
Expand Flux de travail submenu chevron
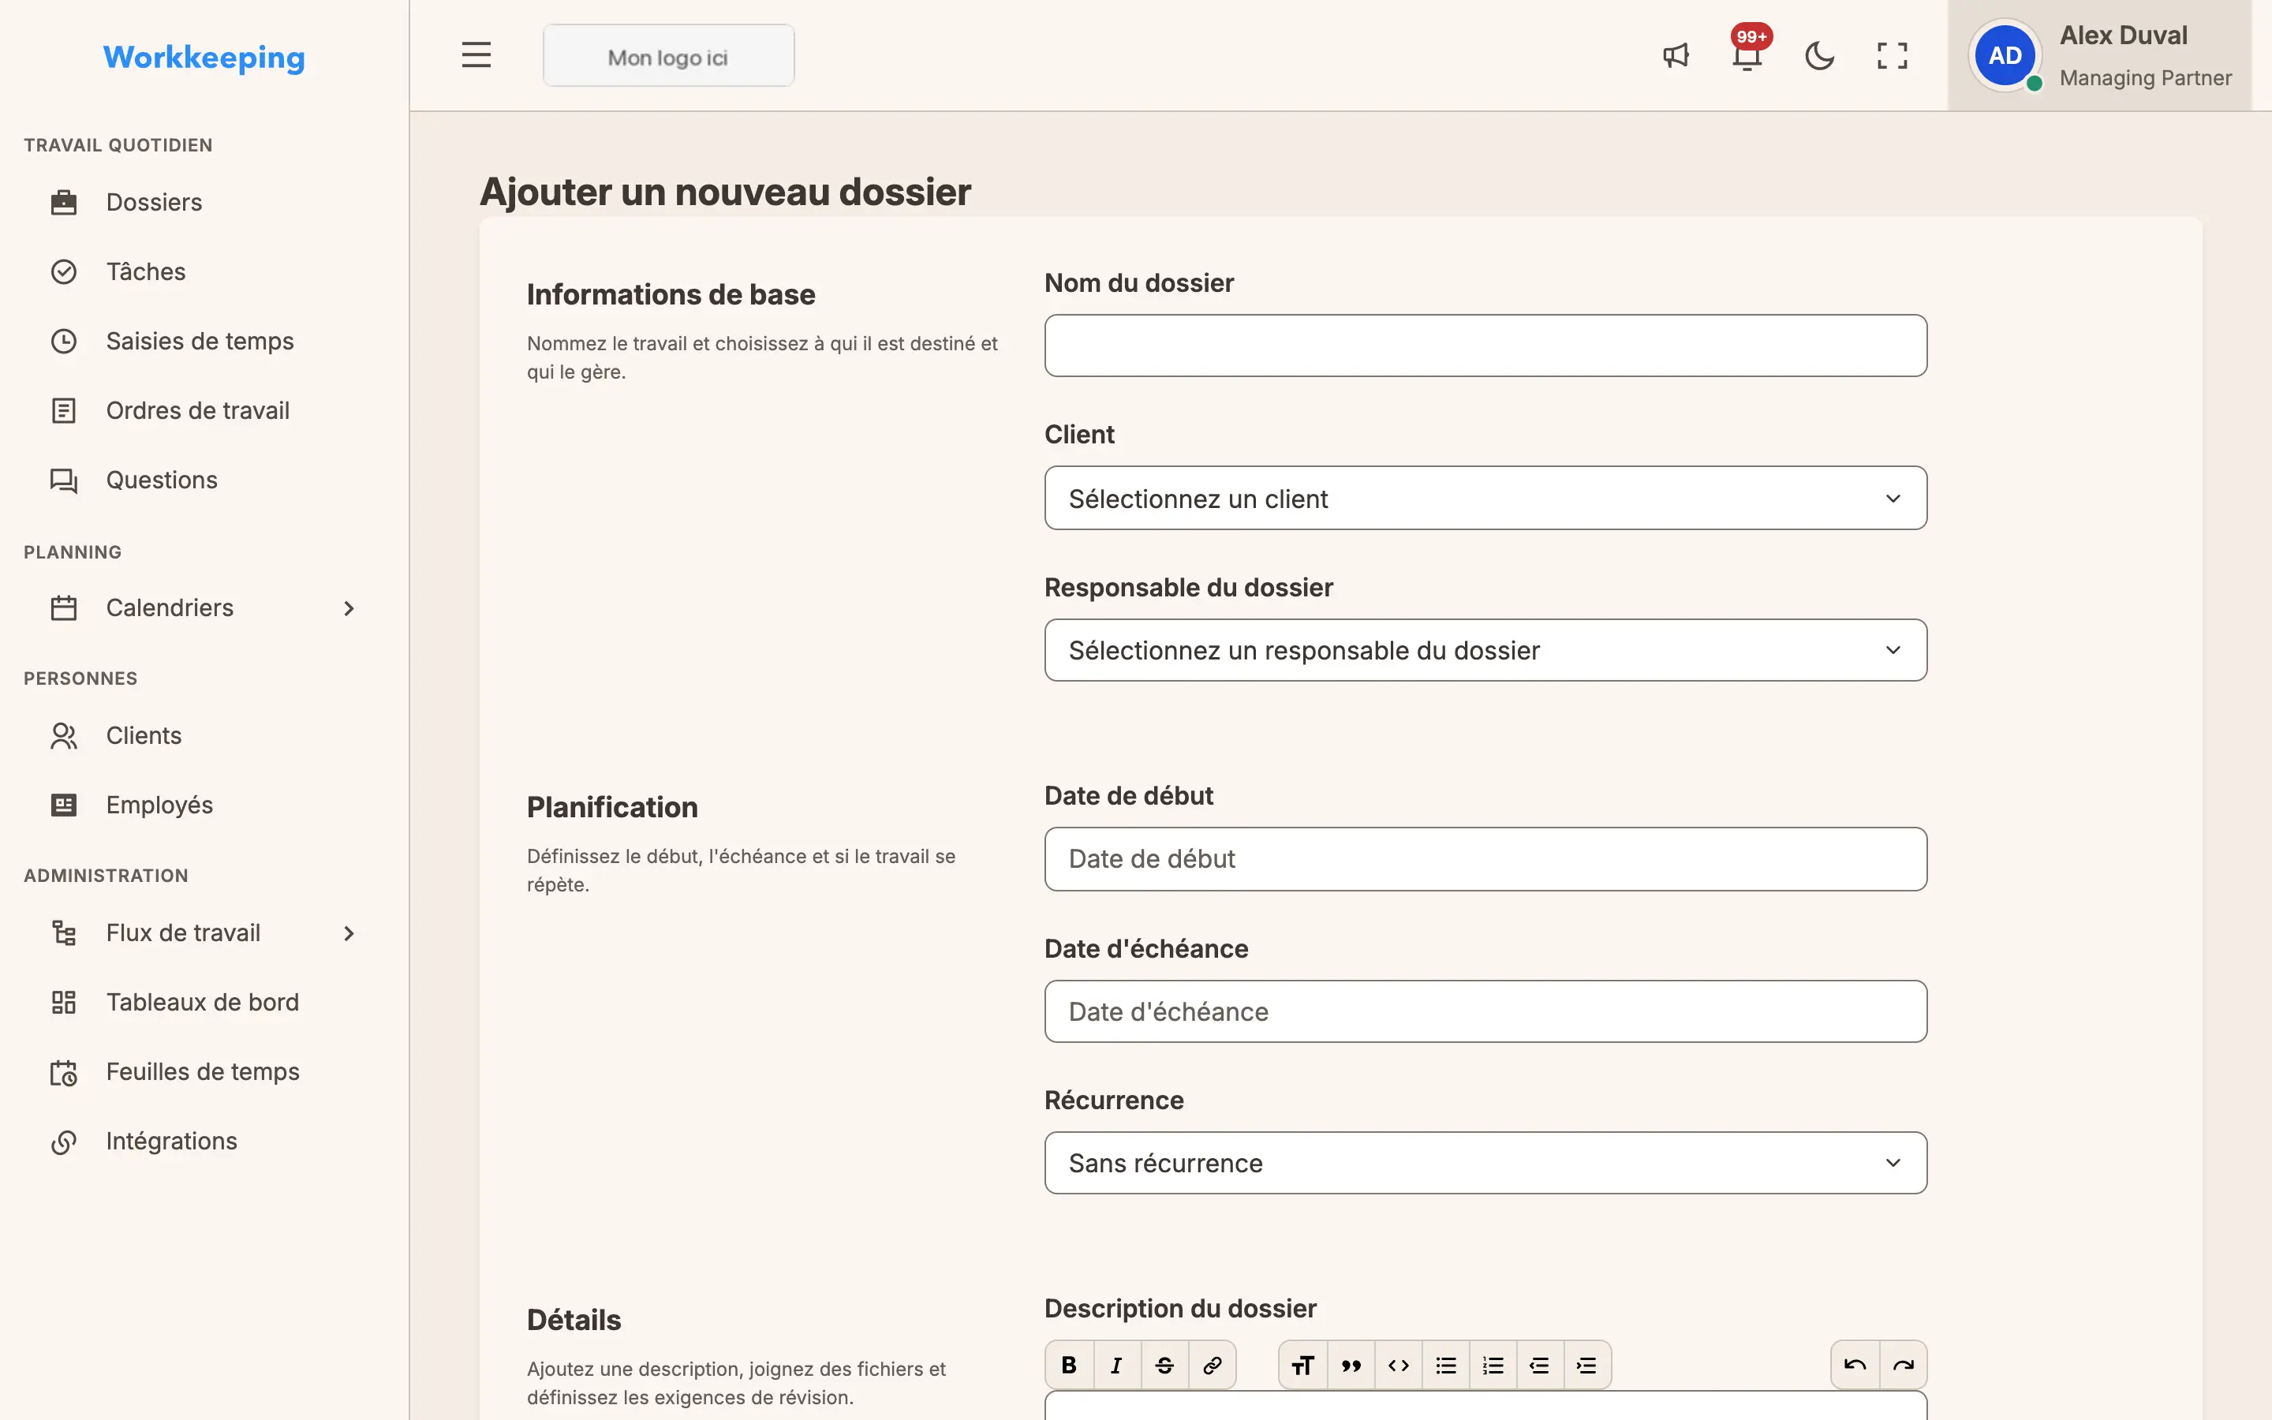(x=349, y=933)
